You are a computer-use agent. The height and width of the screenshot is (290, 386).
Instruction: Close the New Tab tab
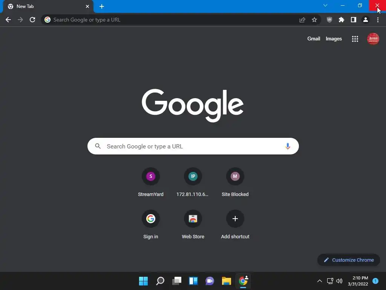pos(87,6)
